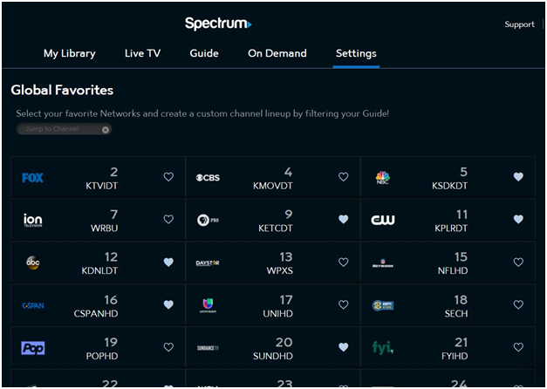
Task: Open the Support link
Action: [519, 24]
